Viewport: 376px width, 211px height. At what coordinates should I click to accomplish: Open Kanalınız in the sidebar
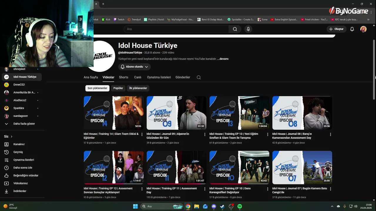22,144
